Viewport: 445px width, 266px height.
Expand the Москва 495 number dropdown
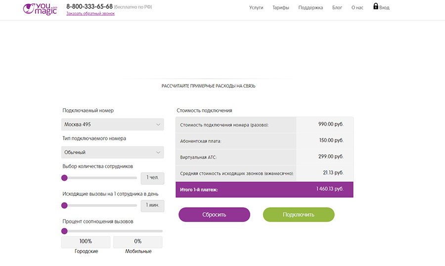(113, 125)
